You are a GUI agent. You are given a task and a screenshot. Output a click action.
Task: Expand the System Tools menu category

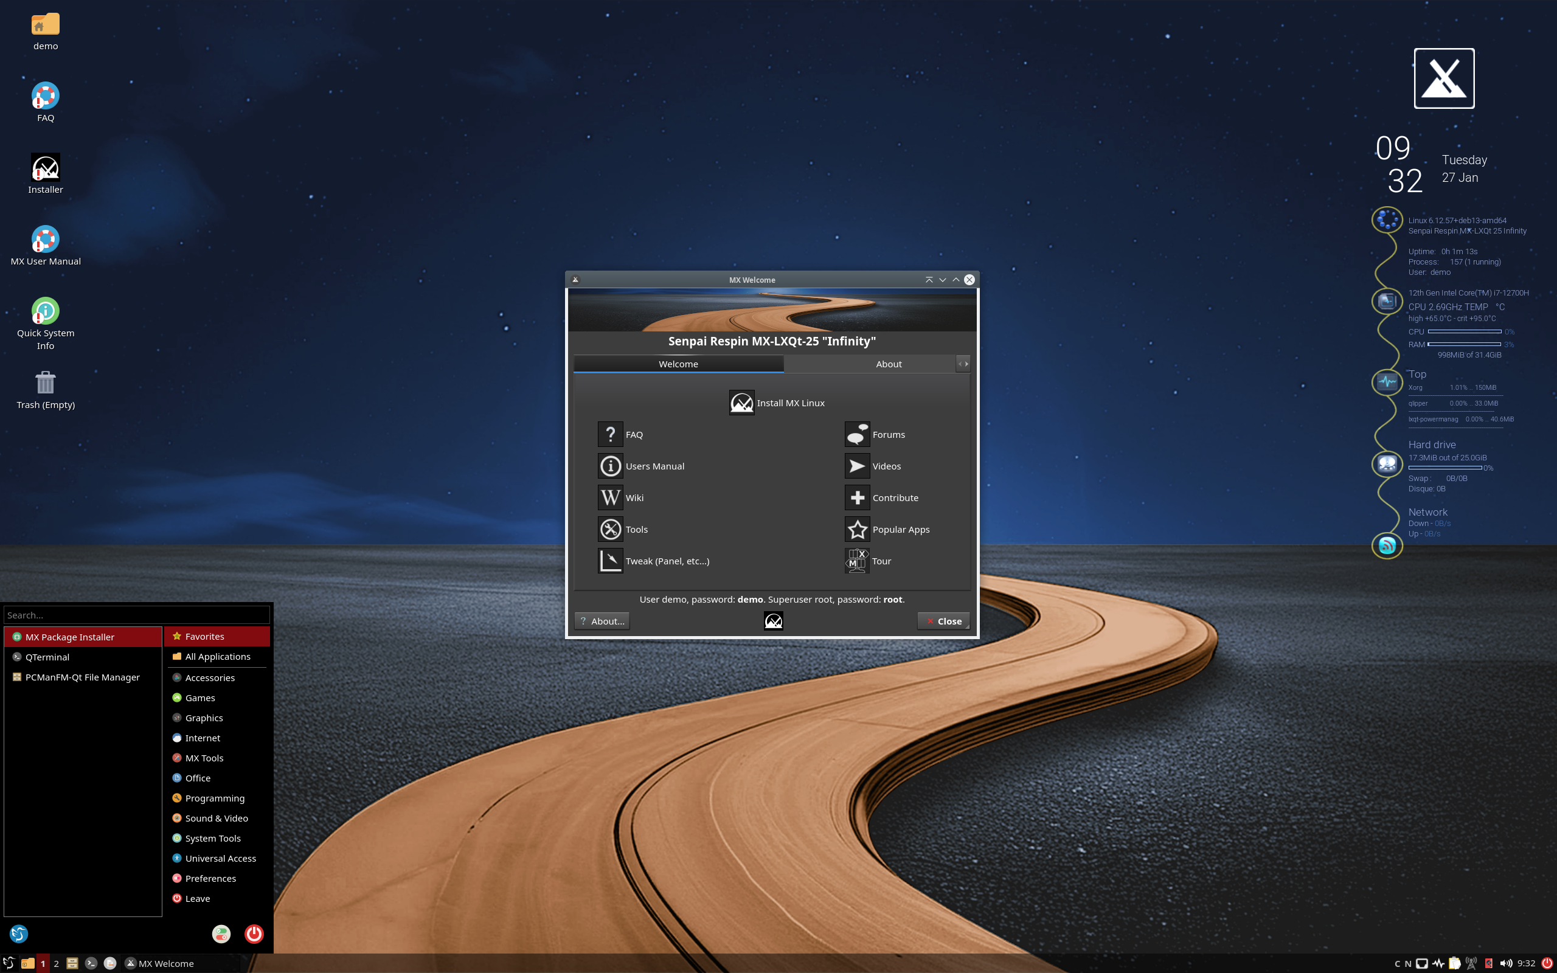click(x=218, y=838)
